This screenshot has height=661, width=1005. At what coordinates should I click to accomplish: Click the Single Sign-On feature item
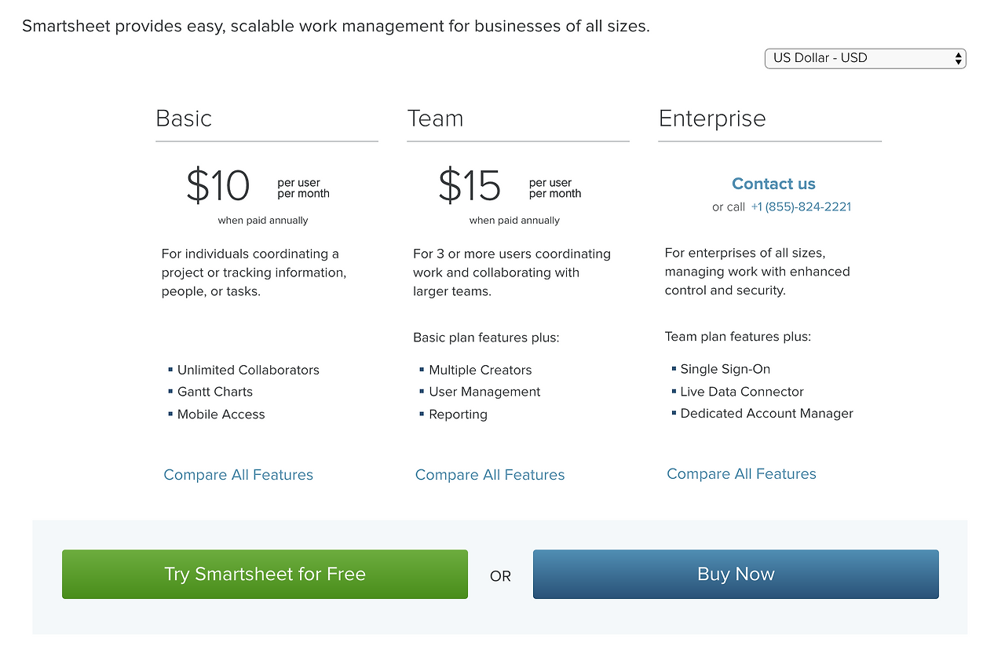pos(725,369)
